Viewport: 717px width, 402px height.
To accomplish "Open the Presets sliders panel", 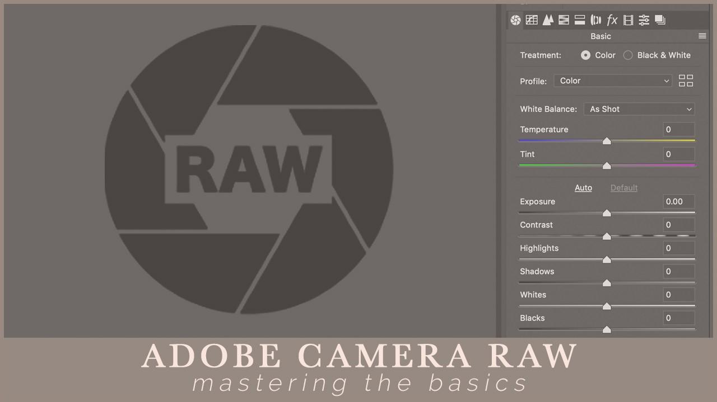I will pyautogui.click(x=644, y=20).
